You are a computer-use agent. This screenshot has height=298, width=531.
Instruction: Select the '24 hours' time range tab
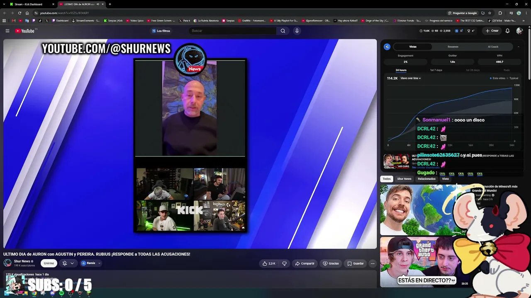point(401,70)
